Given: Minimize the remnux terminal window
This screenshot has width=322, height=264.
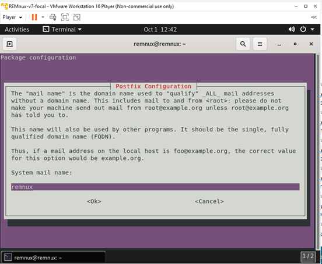Looking at the screenshot, I should coord(279,44).
